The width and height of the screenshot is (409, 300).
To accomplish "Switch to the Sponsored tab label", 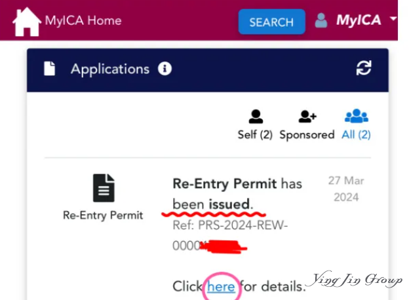I will (307, 135).
